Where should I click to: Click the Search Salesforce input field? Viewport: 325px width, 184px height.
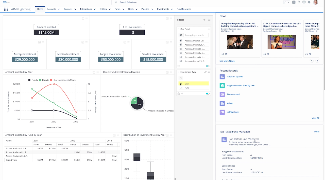pos(147,2)
